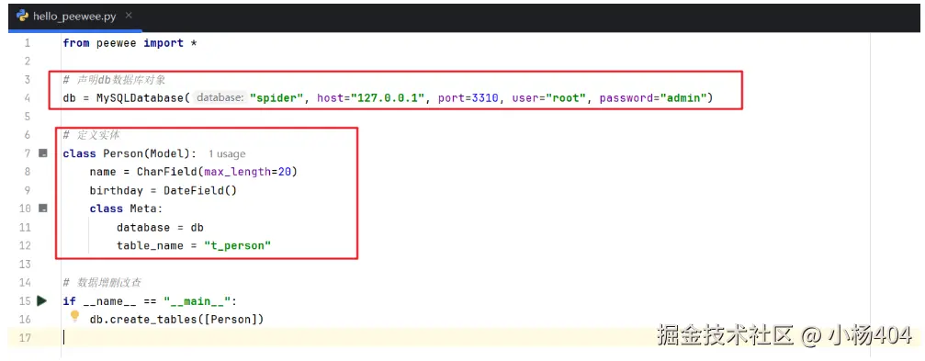Collapse the class Meta fold marker

42,209
